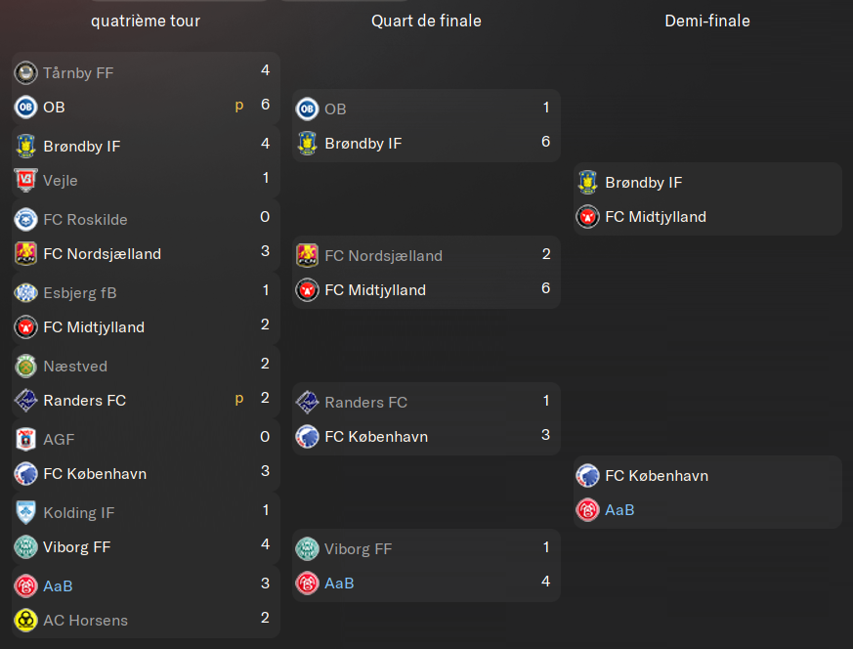The width and height of the screenshot is (853, 649).
Task: Select the AaB link in the fourth round
Action: click(x=58, y=585)
